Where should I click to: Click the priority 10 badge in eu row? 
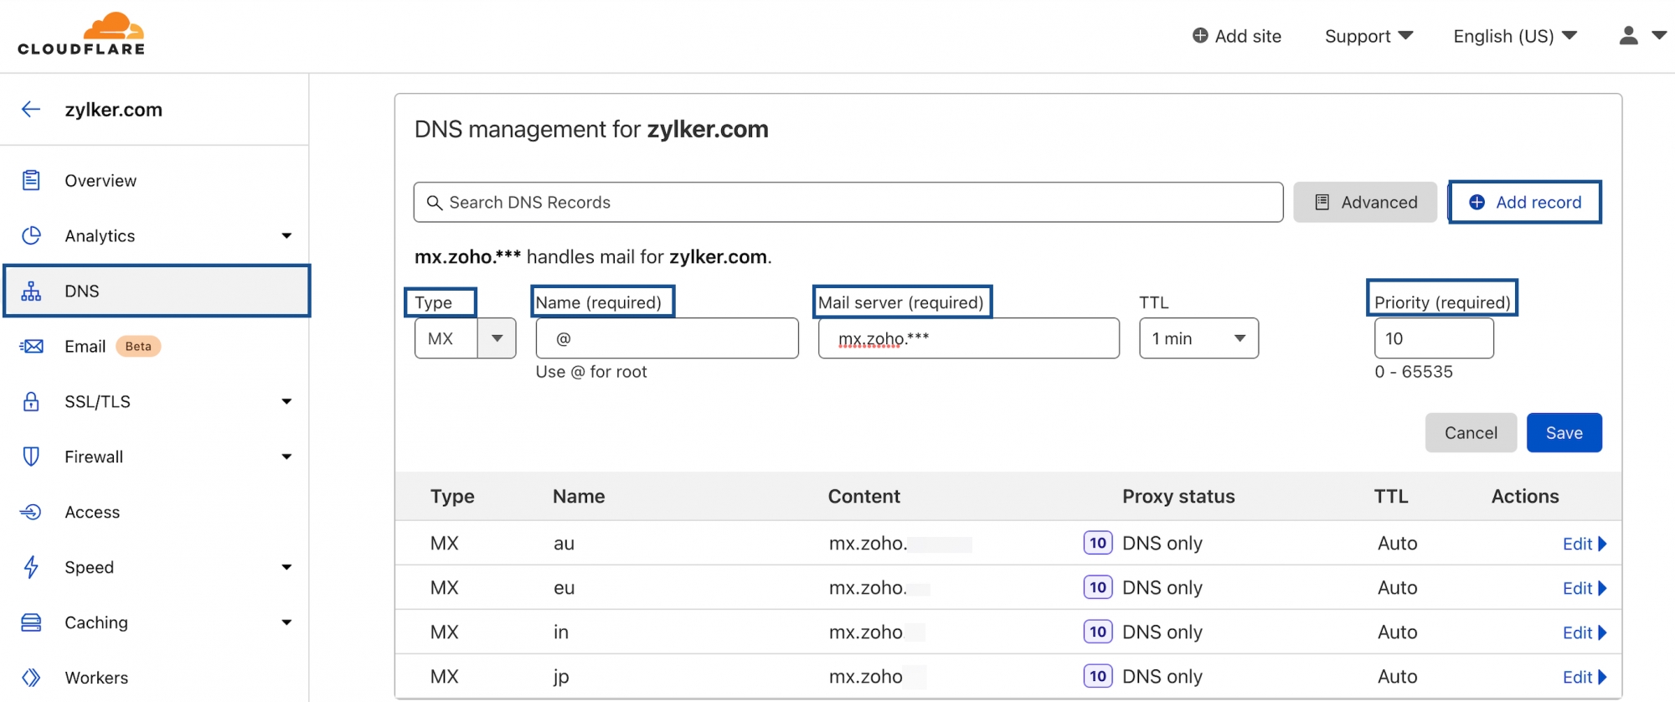[x=1098, y=587]
